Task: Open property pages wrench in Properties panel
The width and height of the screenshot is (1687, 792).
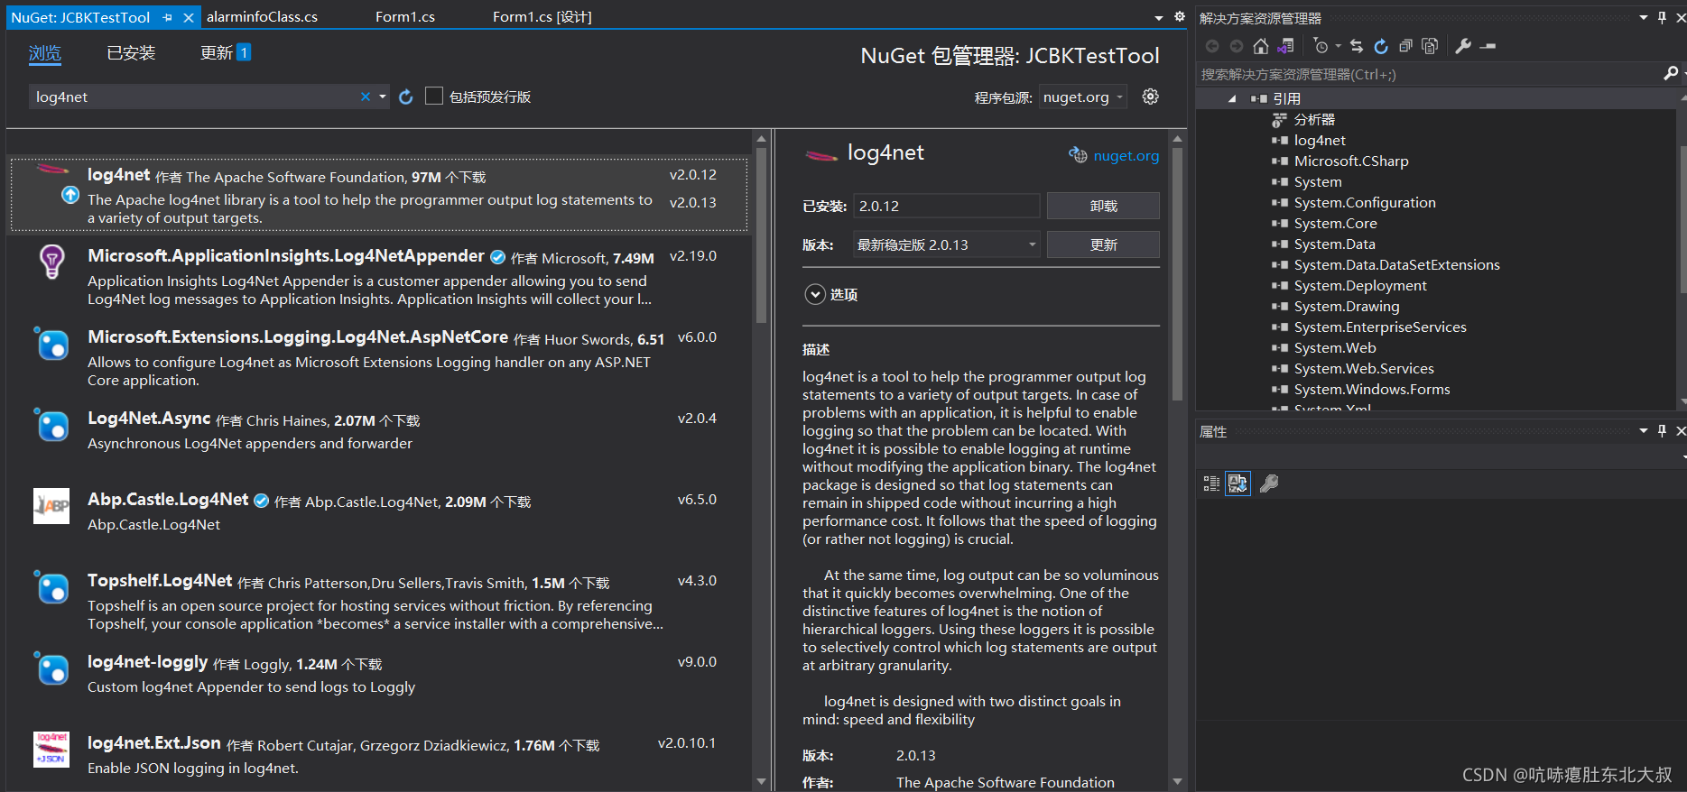Action: 1269,483
